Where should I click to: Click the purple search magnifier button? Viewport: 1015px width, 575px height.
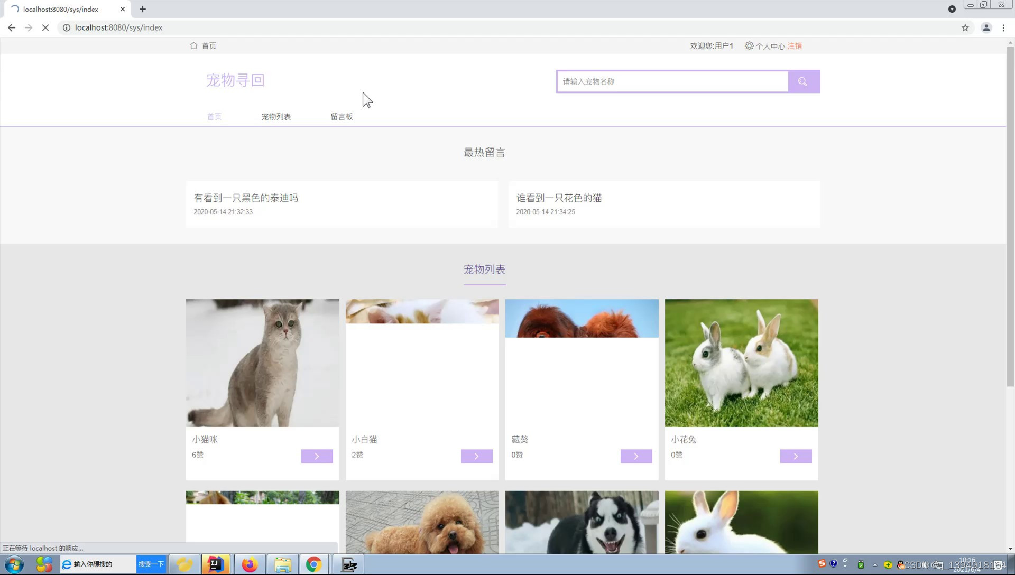(804, 81)
